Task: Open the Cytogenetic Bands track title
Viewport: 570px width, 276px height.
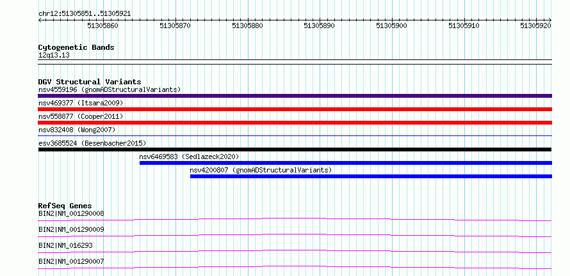Action: (x=76, y=47)
